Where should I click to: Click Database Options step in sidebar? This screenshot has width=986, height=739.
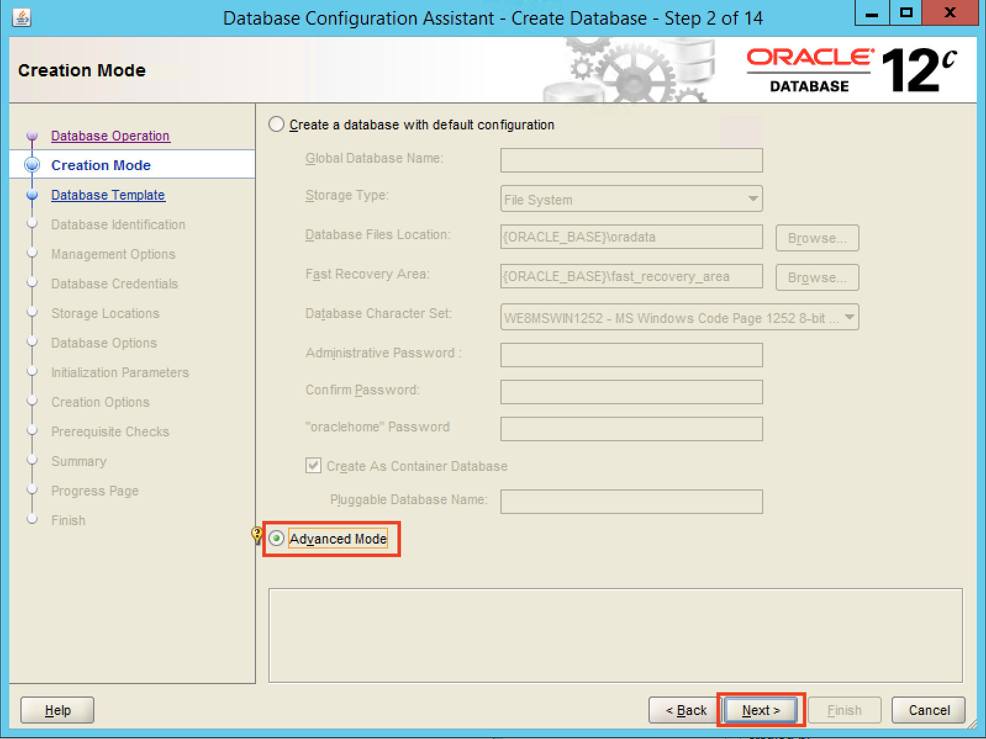tap(104, 343)
